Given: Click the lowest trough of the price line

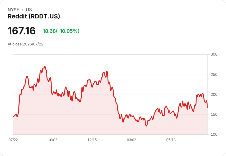Looking at the screenshot, I should pos(146,126).
